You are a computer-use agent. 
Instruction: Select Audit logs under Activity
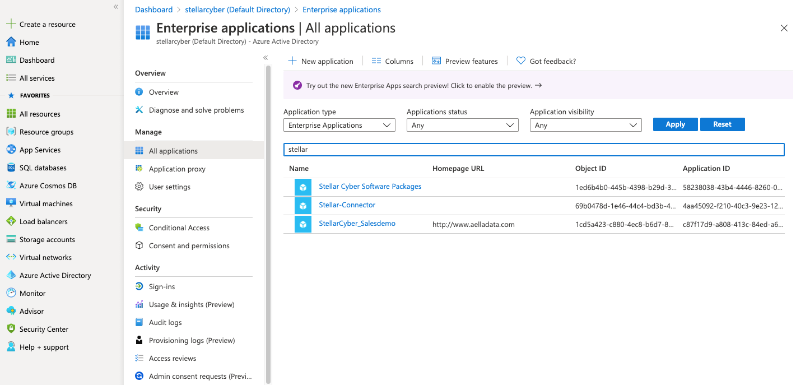click(165, 322)
